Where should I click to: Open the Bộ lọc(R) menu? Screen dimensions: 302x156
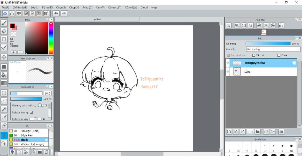click(x=47, y=7)
